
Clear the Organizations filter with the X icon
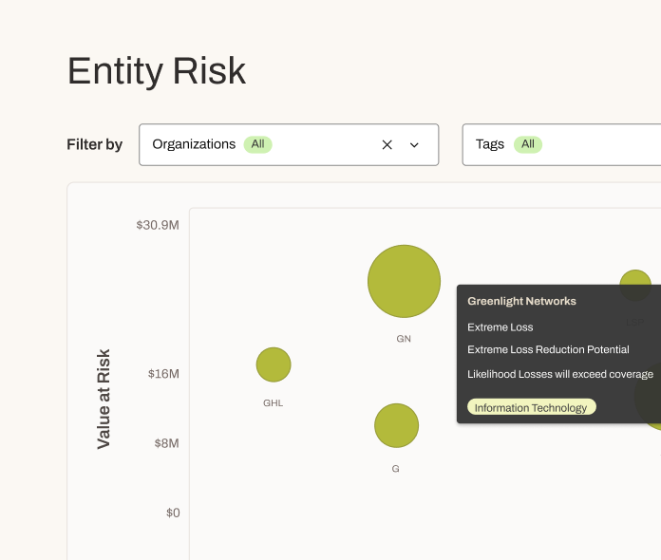point(387,144)
